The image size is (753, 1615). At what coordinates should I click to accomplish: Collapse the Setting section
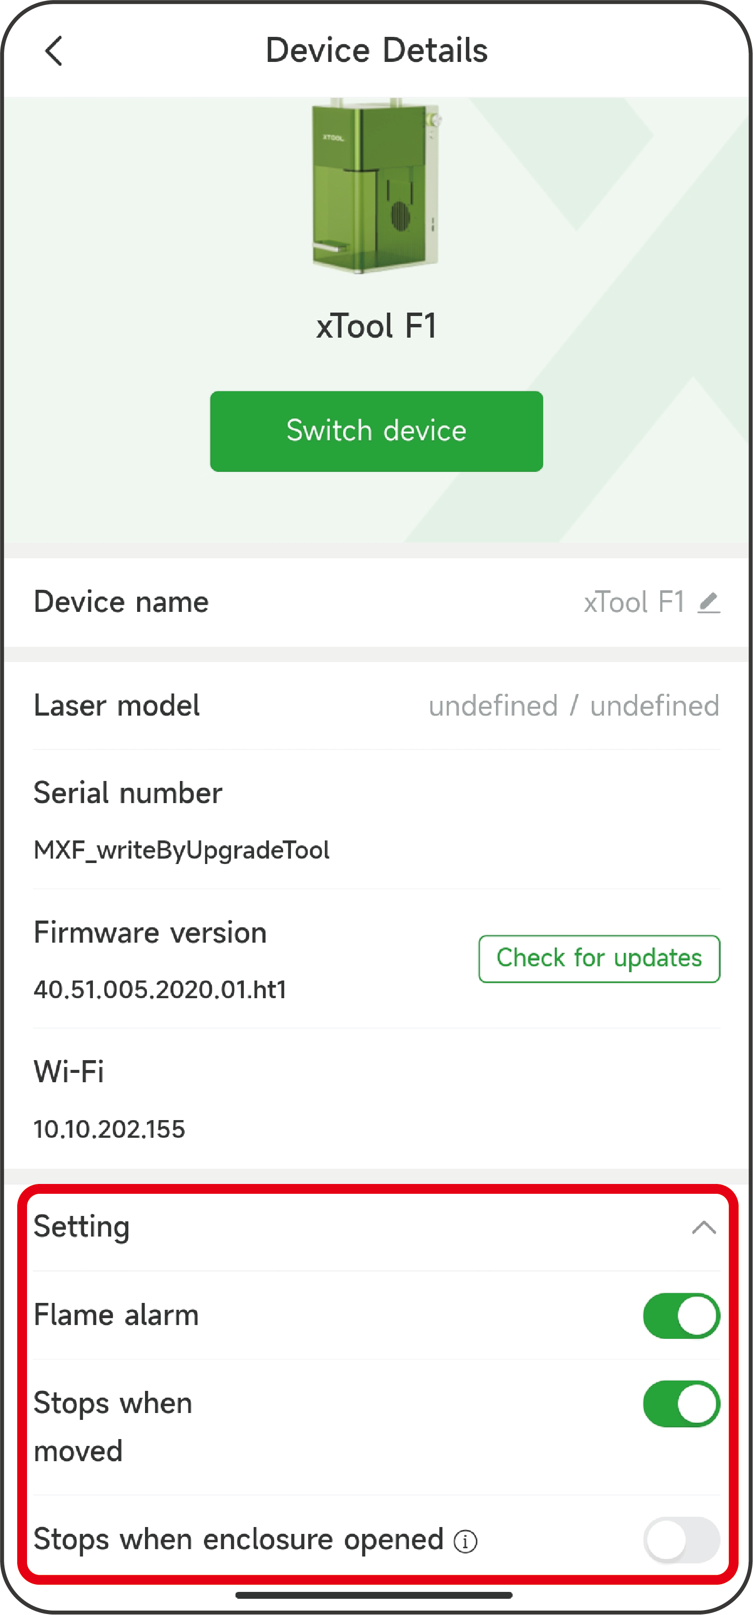pyautogui.click(x=704, y=1228)
